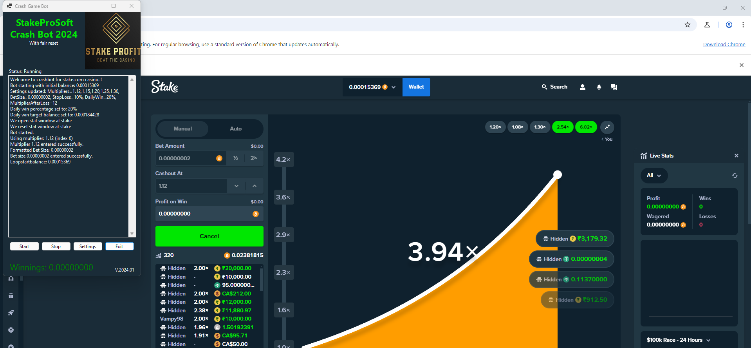Bookmark this page with star icon
This screenshot has height=348, width=751.
pos(687,25)
